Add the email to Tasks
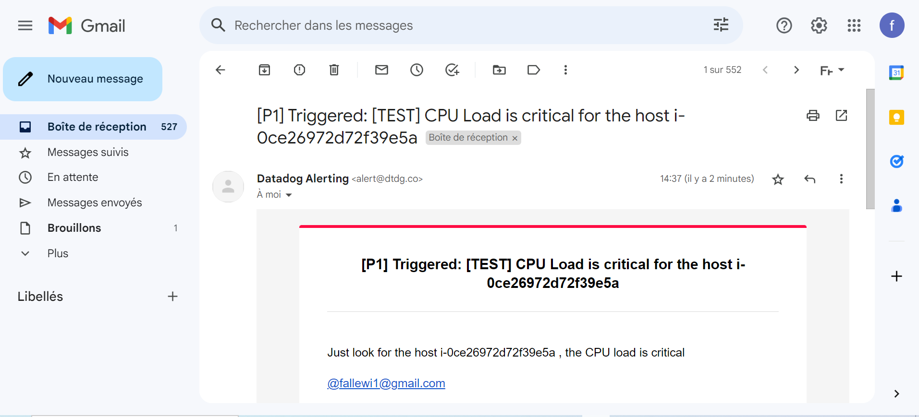919x417 pixels. tap(452, 70)
